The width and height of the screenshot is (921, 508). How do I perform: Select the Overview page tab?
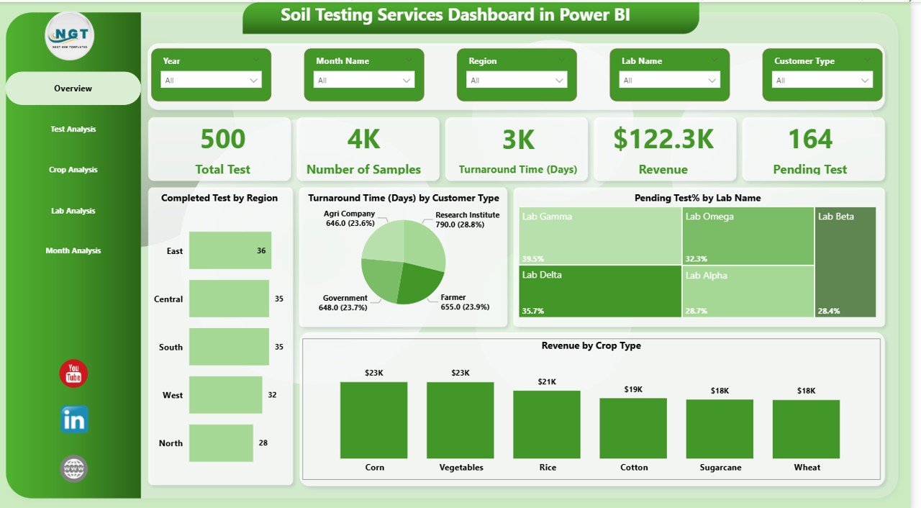pos(72,88)
